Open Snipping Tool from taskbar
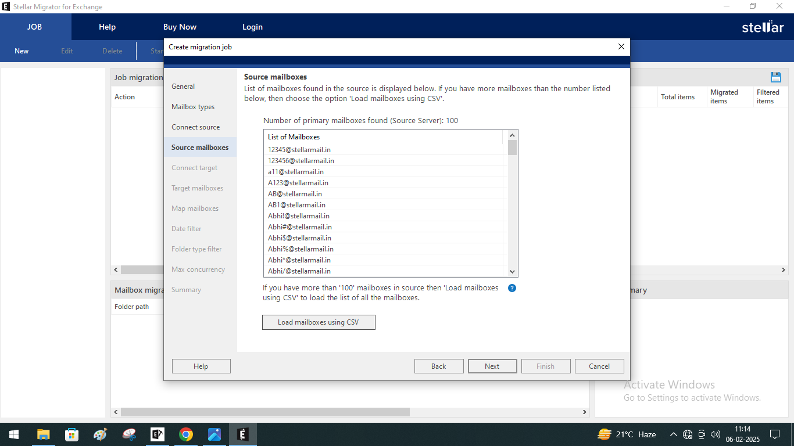794x446 pixels. 128,434
